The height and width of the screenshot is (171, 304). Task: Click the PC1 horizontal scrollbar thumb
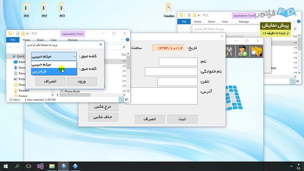[75, 95]
